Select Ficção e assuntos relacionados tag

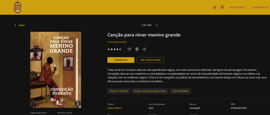(150, 91)
